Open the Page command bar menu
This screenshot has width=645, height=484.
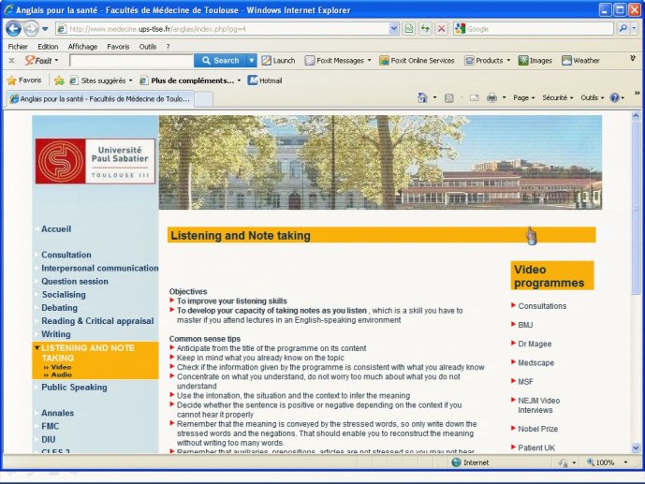pyautogui.click(x=523, y=98)
